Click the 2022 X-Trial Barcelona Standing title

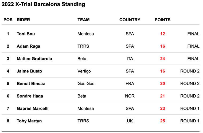tap(43, 4)
